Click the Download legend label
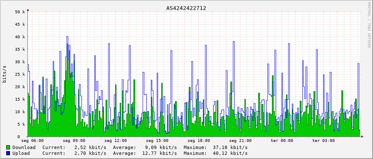The height and width of the screenshot is (159, 373). [24, 147]
